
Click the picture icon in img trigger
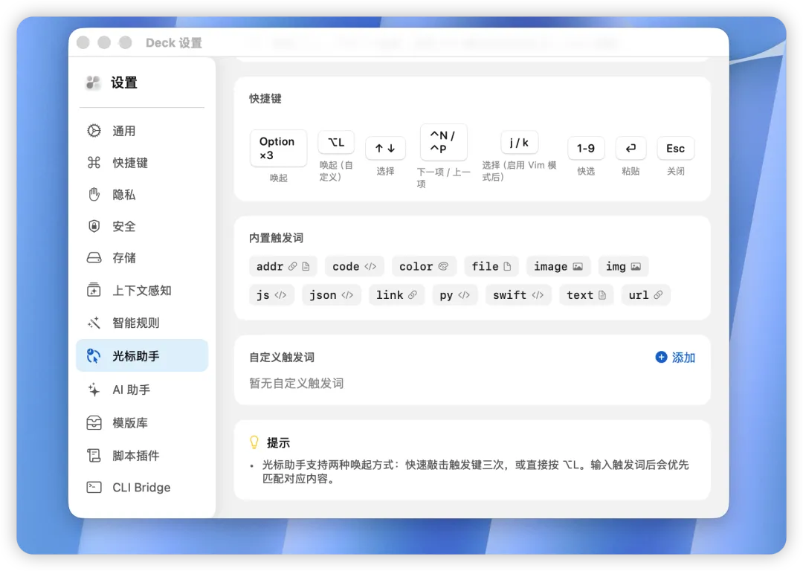pos(636,266)
